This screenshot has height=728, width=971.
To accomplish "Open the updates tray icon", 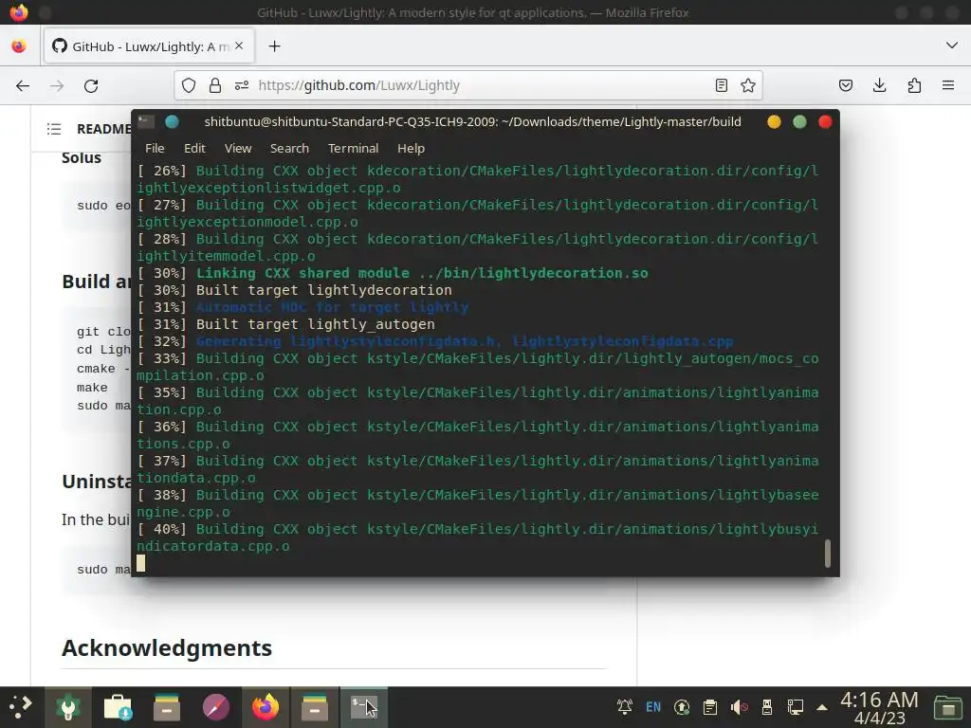I will point(681,706).
